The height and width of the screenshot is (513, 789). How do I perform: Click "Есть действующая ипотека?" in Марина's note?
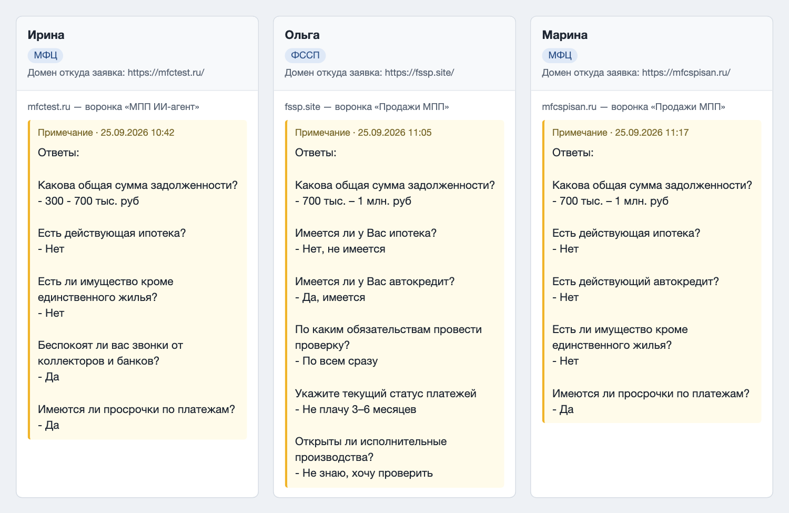[626, 233]
